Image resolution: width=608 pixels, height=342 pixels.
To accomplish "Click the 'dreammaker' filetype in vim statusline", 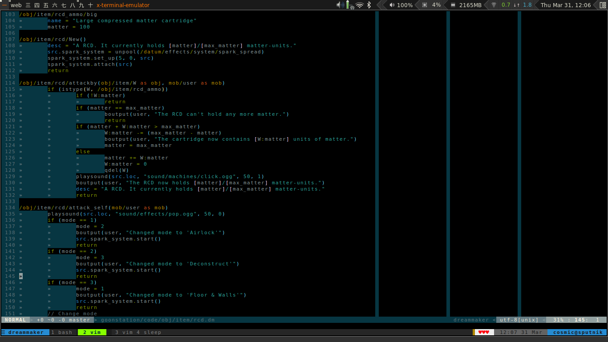I will 471,320.
